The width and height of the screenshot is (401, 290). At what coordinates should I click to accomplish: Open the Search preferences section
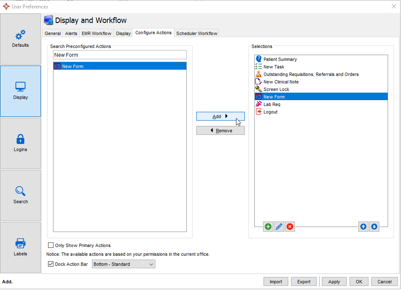point(20,195)
